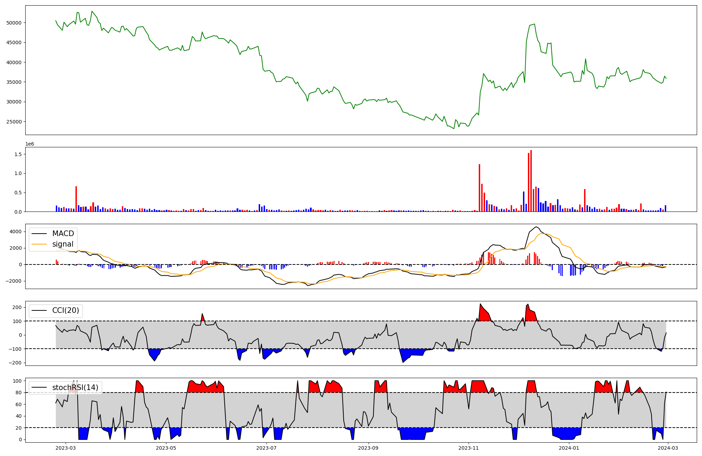Click the 200 tick on CCI axis

[17, 307]
